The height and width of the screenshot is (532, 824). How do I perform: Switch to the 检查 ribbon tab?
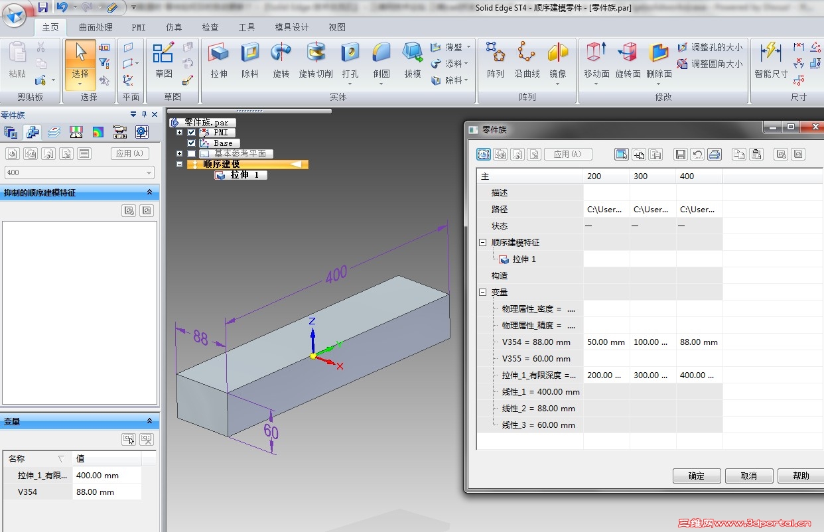[210, 27]
